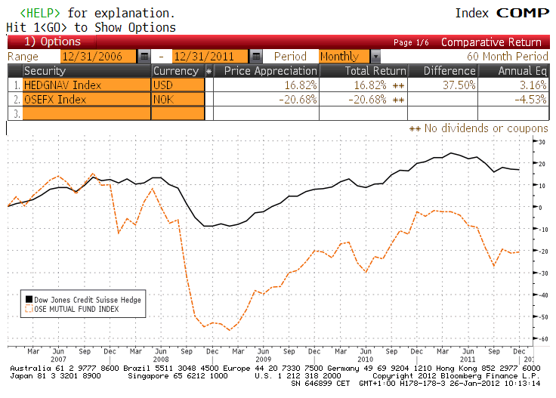
Task: Click HEDGNAV price appreciation 16.82%
Action: (x=301, y=85)
